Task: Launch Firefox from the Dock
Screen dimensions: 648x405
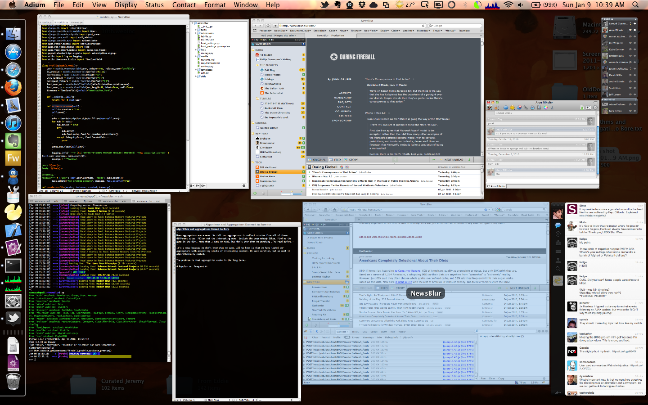Action: click(x=13, y=87)
